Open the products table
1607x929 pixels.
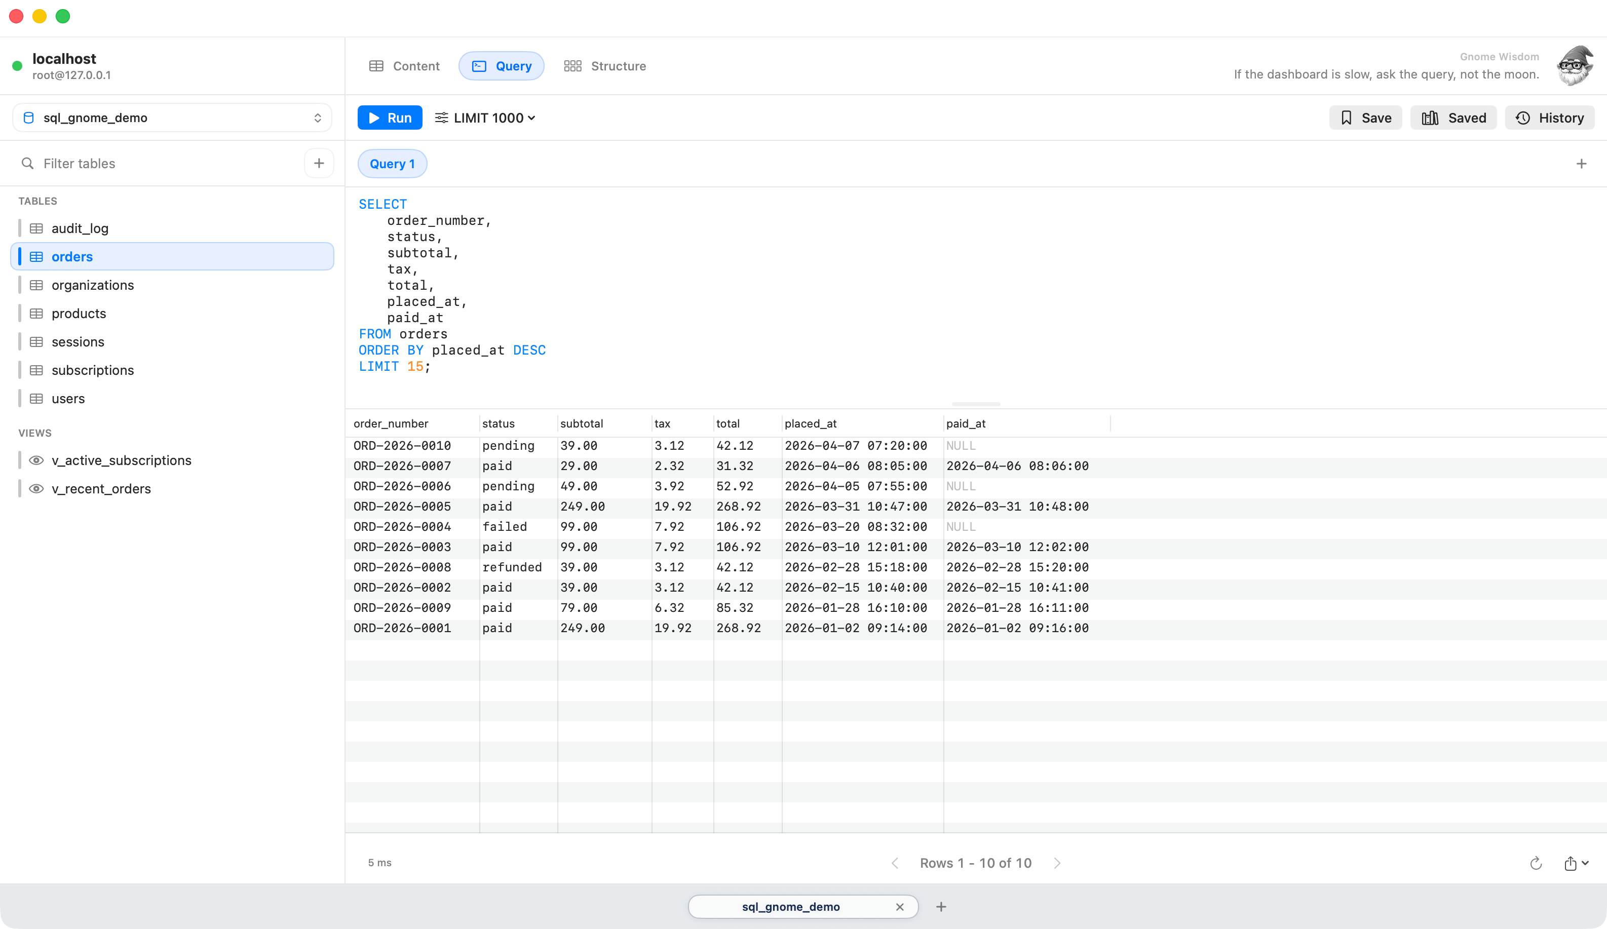[x=172, y=314]
